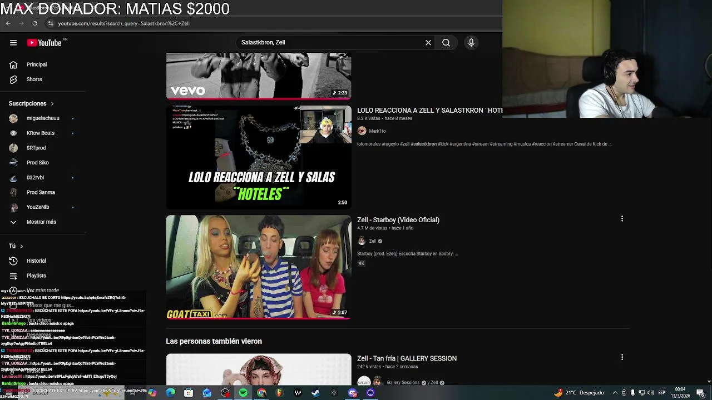
Task: Open the 032rvbi channel subscription
Action: (35, 178)
